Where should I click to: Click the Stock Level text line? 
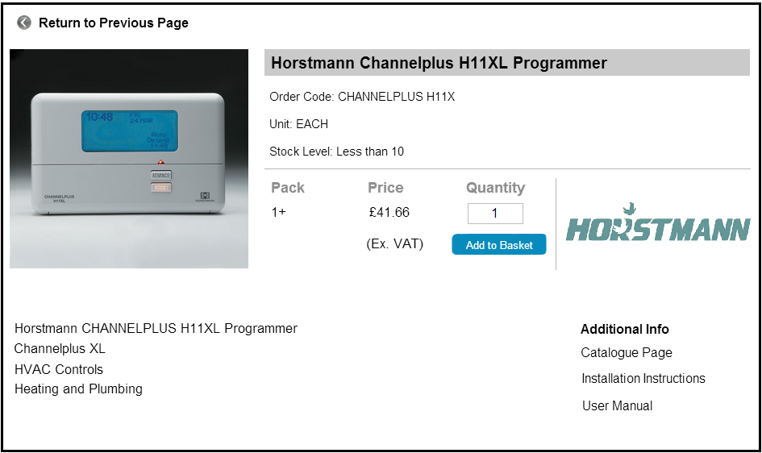pos(336,152)
